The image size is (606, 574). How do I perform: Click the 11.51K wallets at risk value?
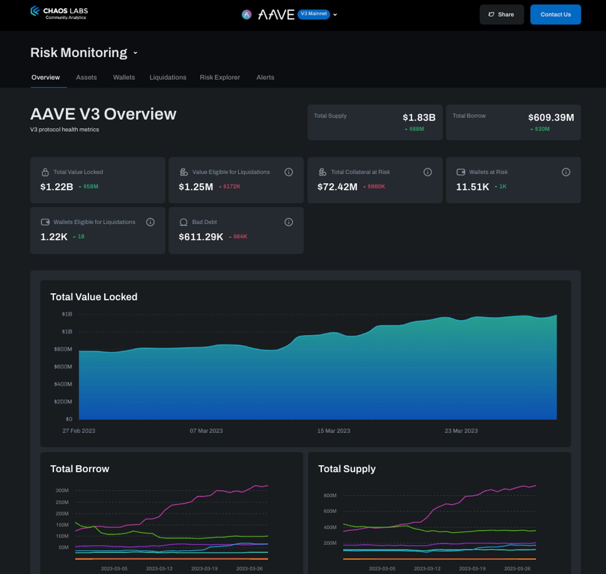pos(472,187)
